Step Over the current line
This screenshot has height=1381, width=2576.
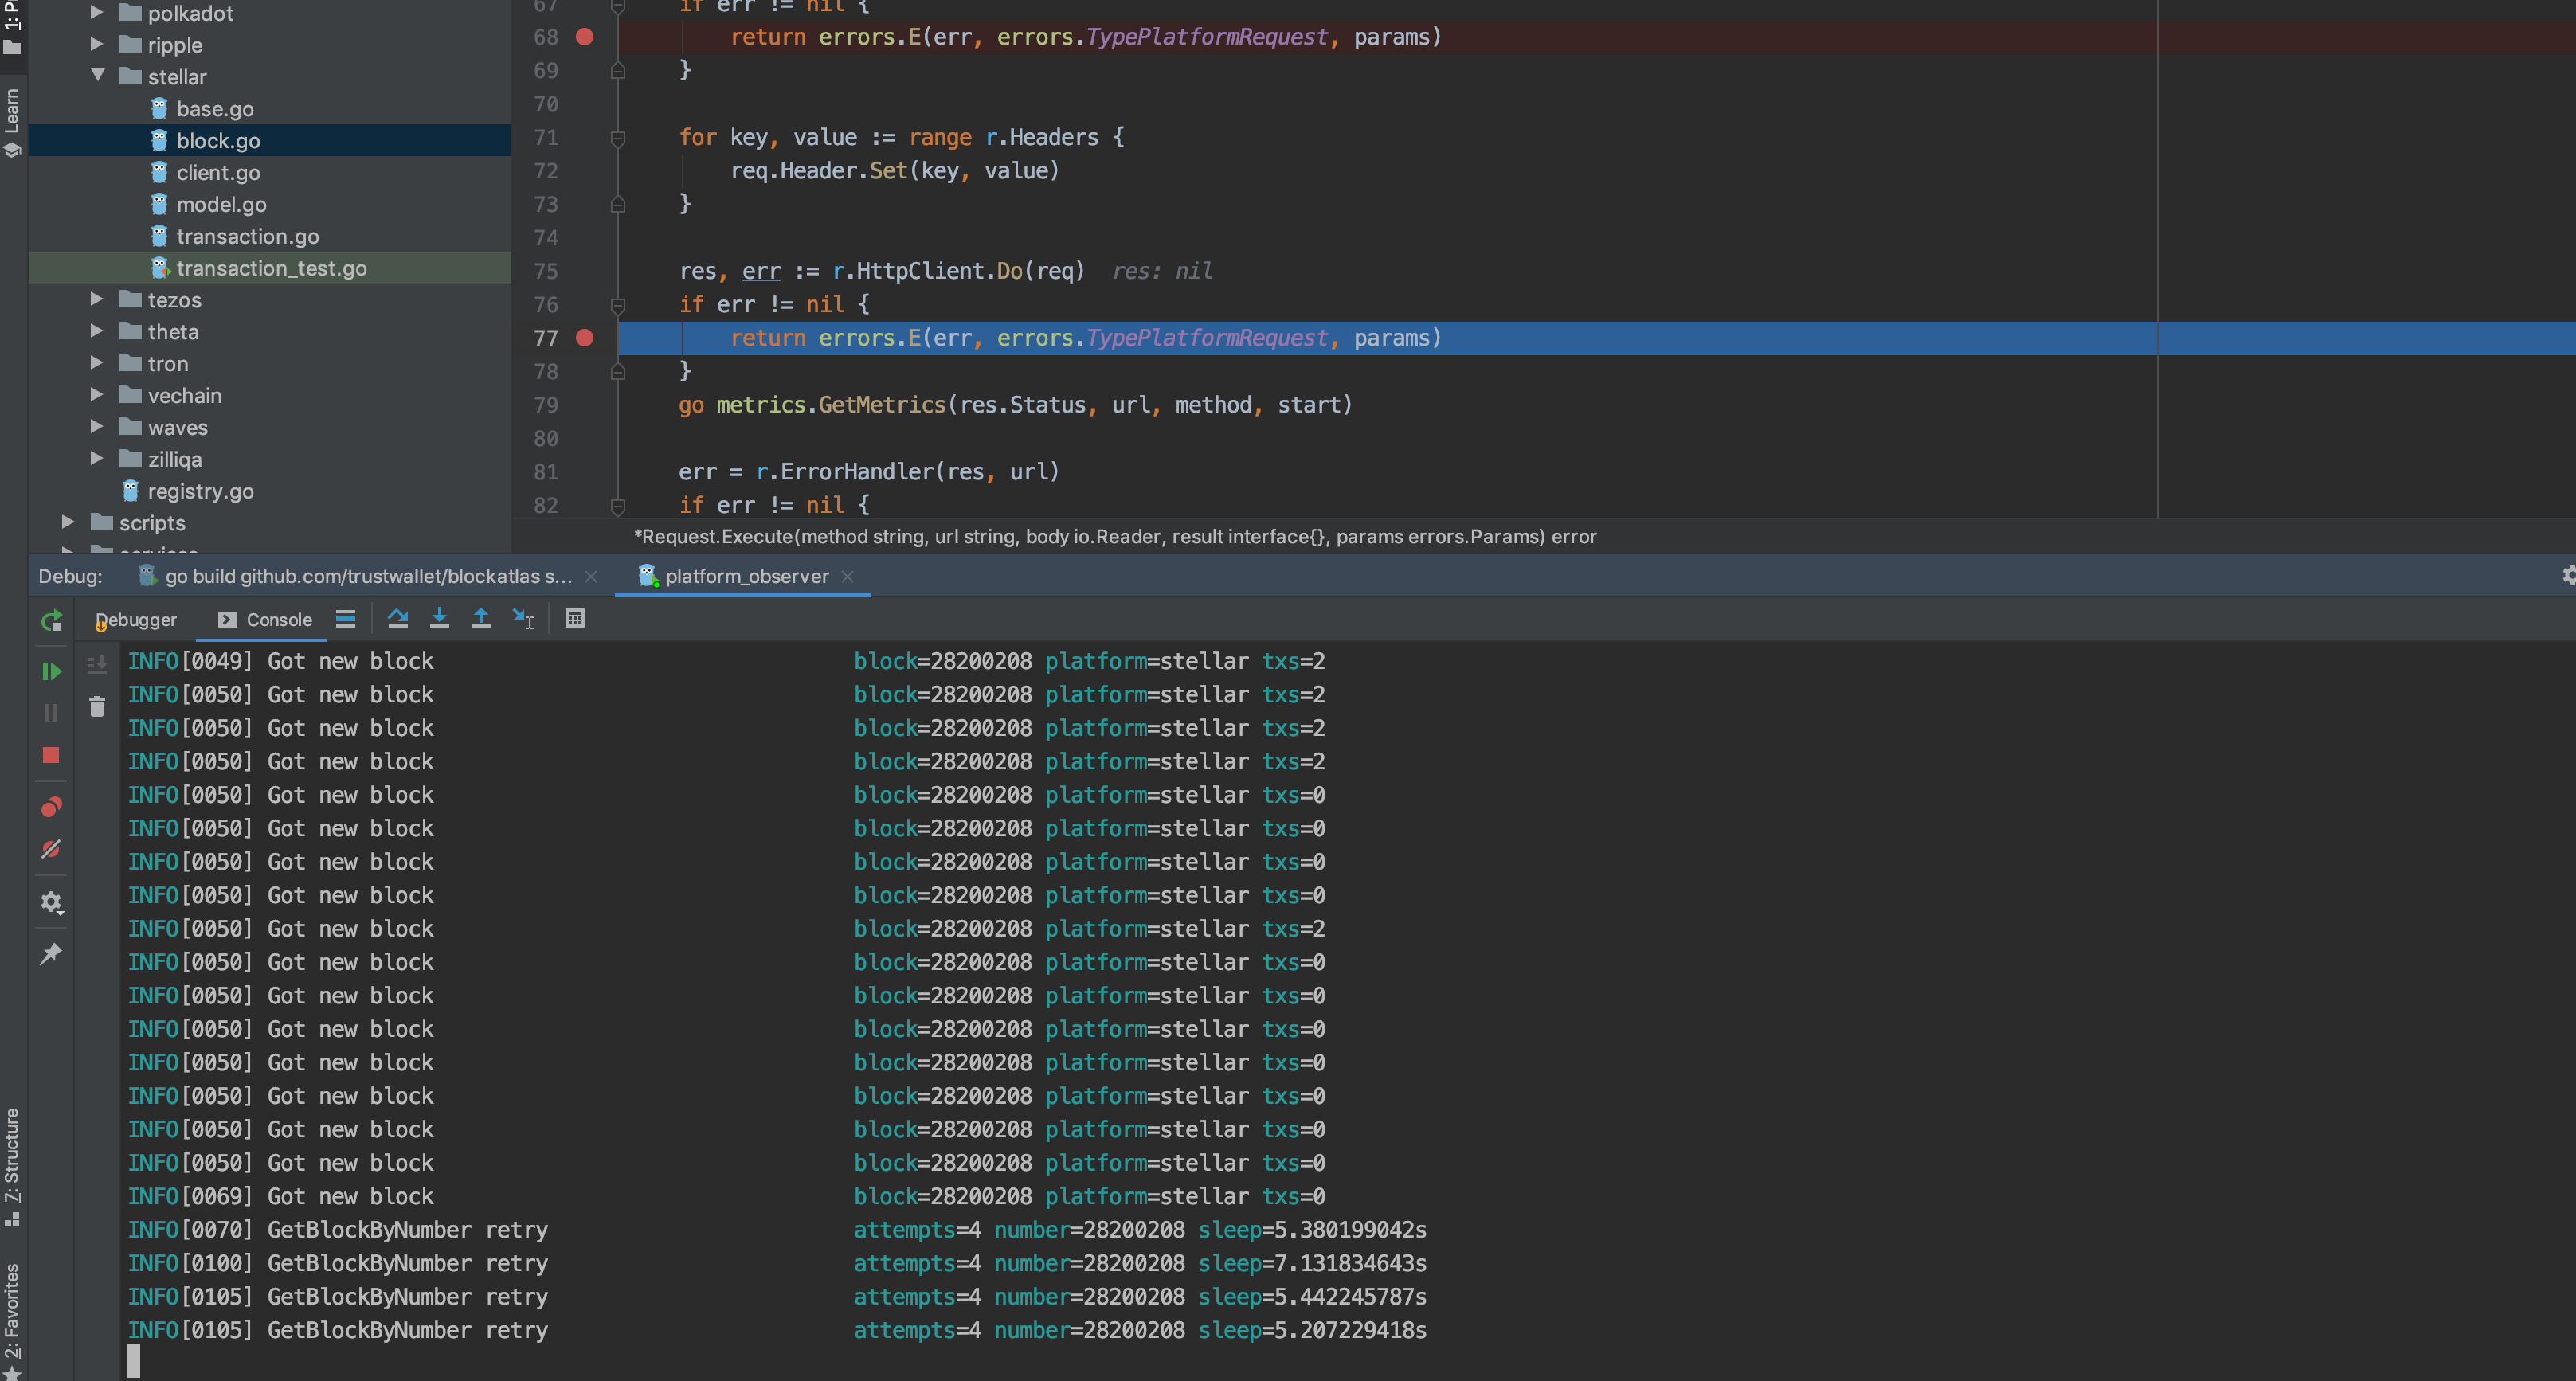click(x=398, y=618)
